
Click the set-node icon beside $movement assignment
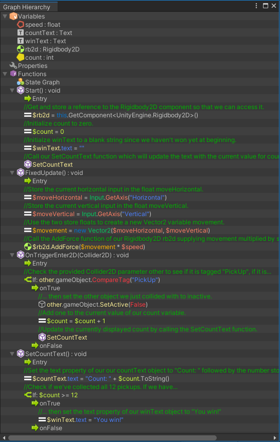coord(28,231)
